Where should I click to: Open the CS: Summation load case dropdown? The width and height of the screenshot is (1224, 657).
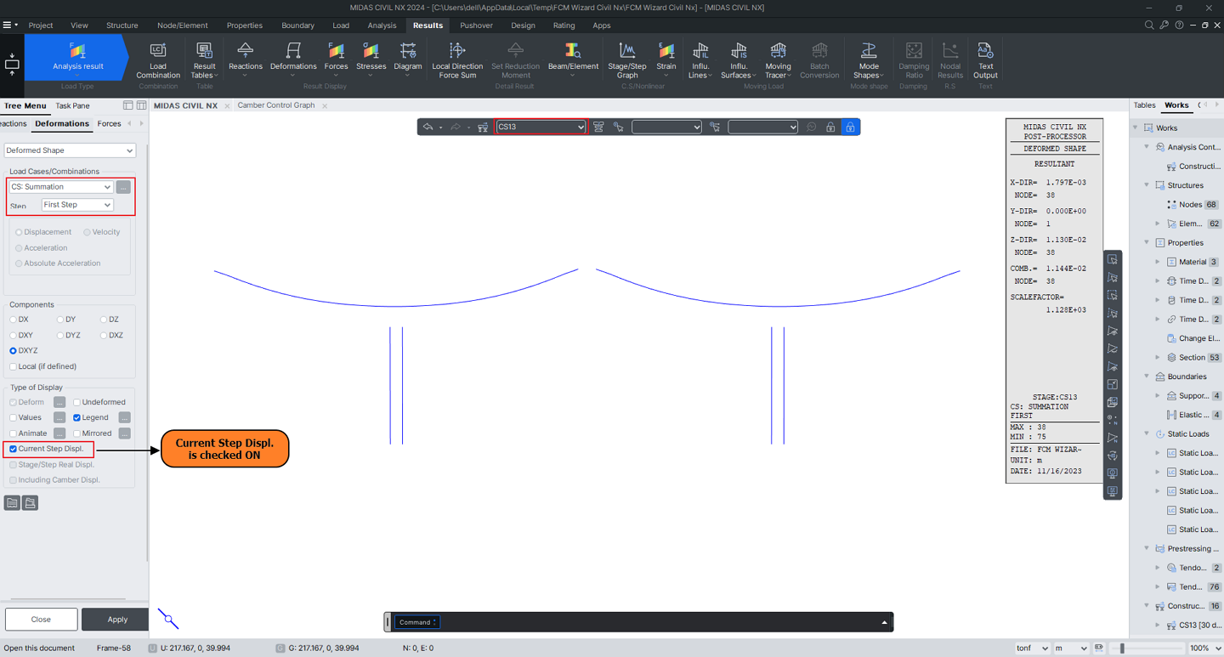pyautogui.click(x=60, y=187)
